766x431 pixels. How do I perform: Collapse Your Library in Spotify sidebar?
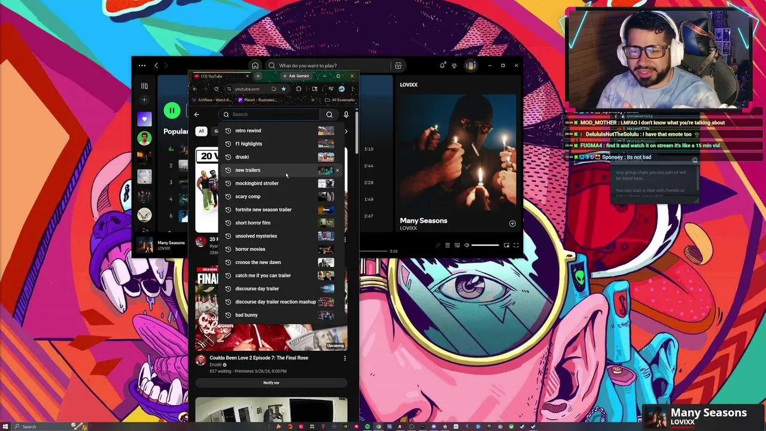[144, 86]
